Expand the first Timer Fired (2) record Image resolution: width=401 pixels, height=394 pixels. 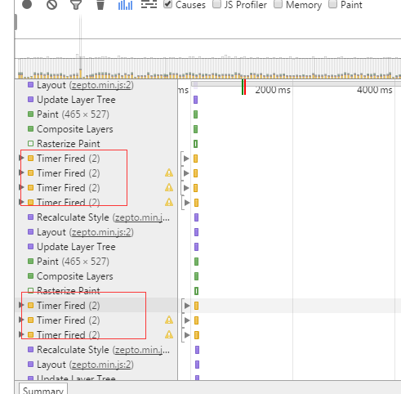[21, 158]
